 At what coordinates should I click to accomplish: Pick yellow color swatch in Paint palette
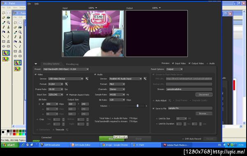tap(17, 134)
